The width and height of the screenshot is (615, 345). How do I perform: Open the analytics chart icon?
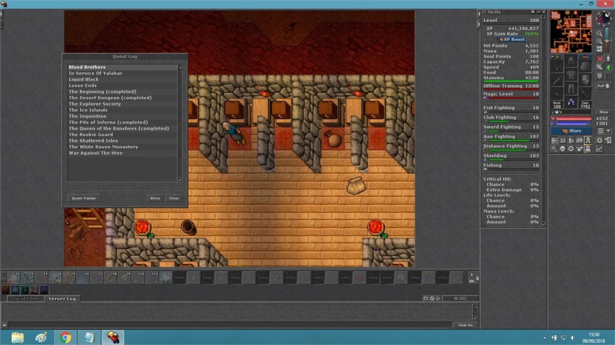coord(599,149)
